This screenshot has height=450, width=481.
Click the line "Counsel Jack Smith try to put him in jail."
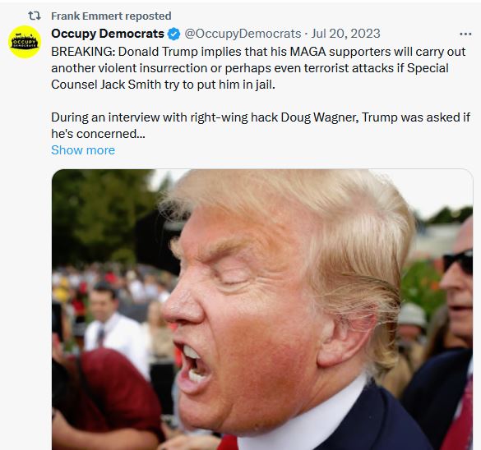coord(163,85)
